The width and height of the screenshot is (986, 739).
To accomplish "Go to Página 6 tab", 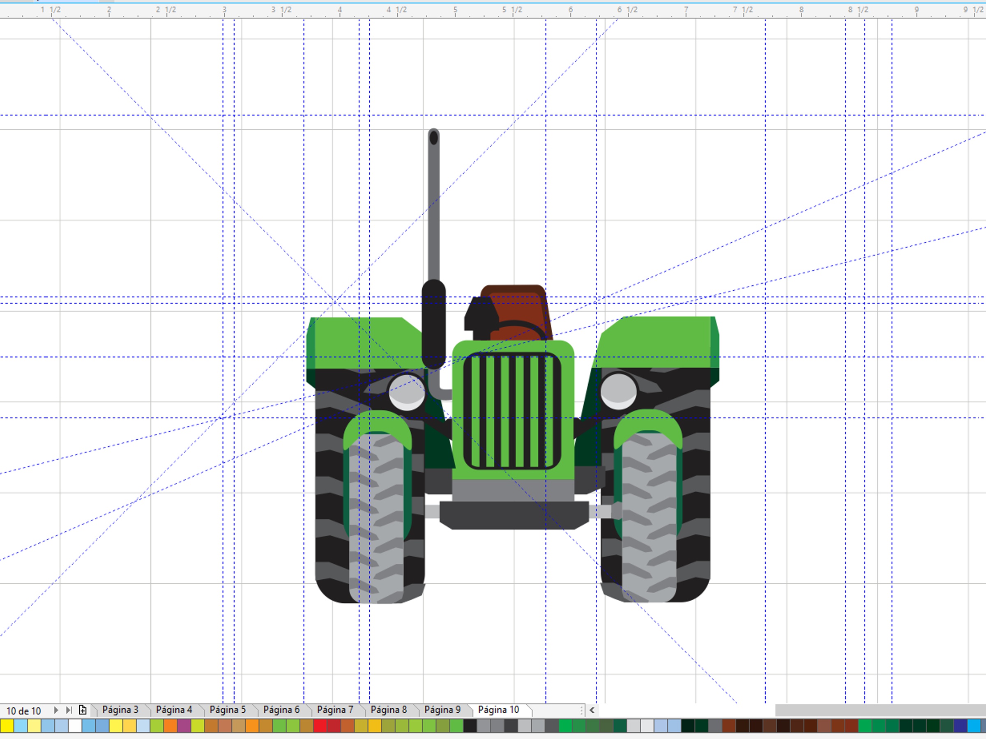I will pyautogui.click(x=281, y=709).
